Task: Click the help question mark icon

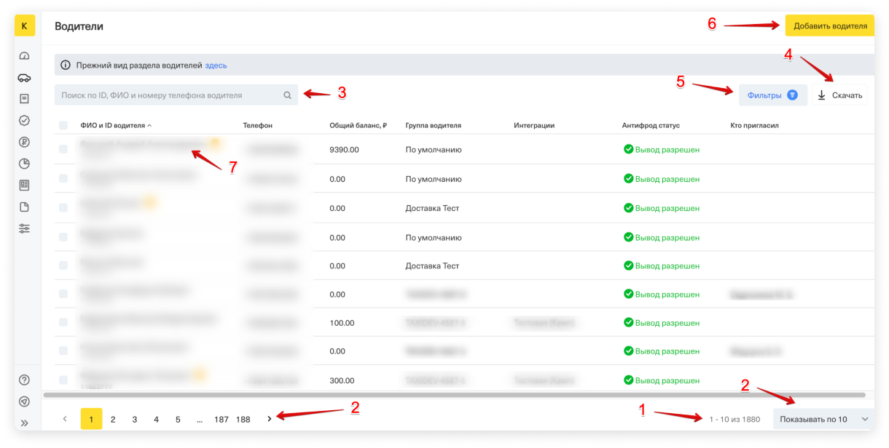Action: click(25, 380)
